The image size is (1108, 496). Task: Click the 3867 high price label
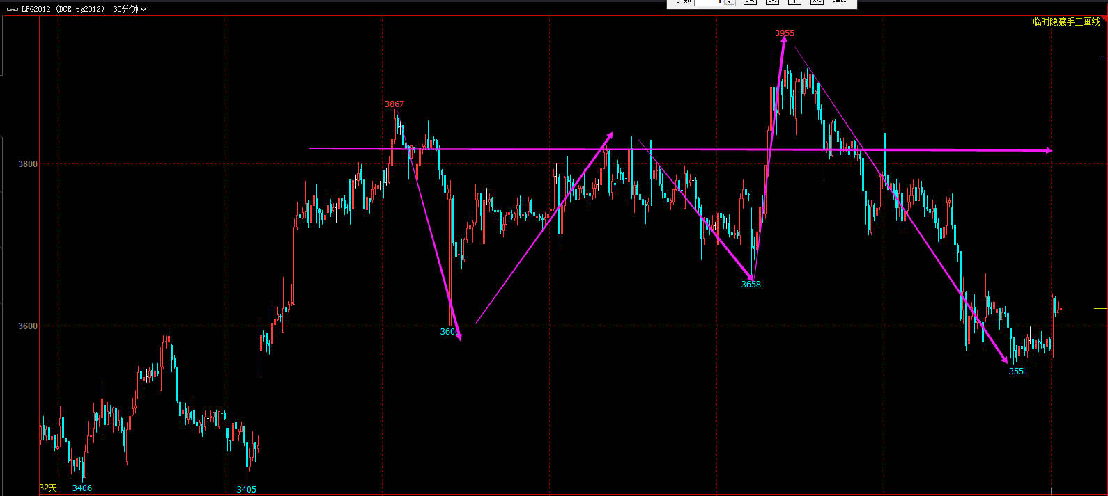pyautogui.click(x=394, y=104)
